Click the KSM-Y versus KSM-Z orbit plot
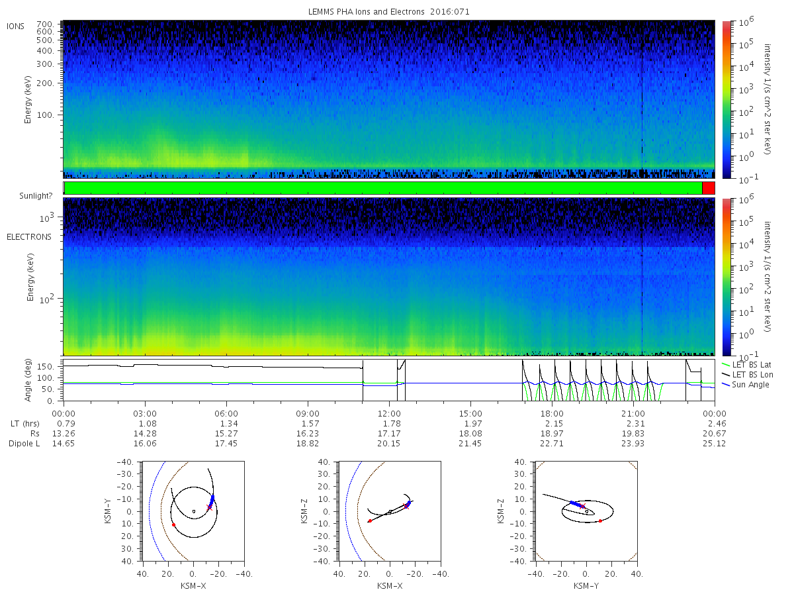 pos(586,511)
